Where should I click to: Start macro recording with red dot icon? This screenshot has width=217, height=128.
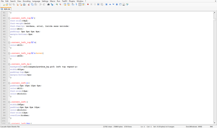(88, 4)
